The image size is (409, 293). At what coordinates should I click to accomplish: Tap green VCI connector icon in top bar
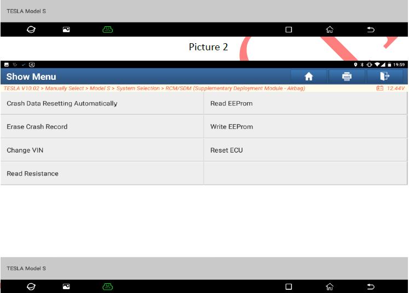107,30
